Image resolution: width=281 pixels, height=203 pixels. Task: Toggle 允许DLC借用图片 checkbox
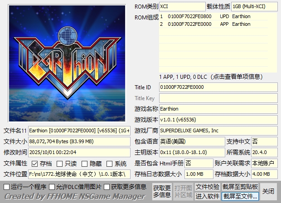pyautogui.click(x=52, y=187)
